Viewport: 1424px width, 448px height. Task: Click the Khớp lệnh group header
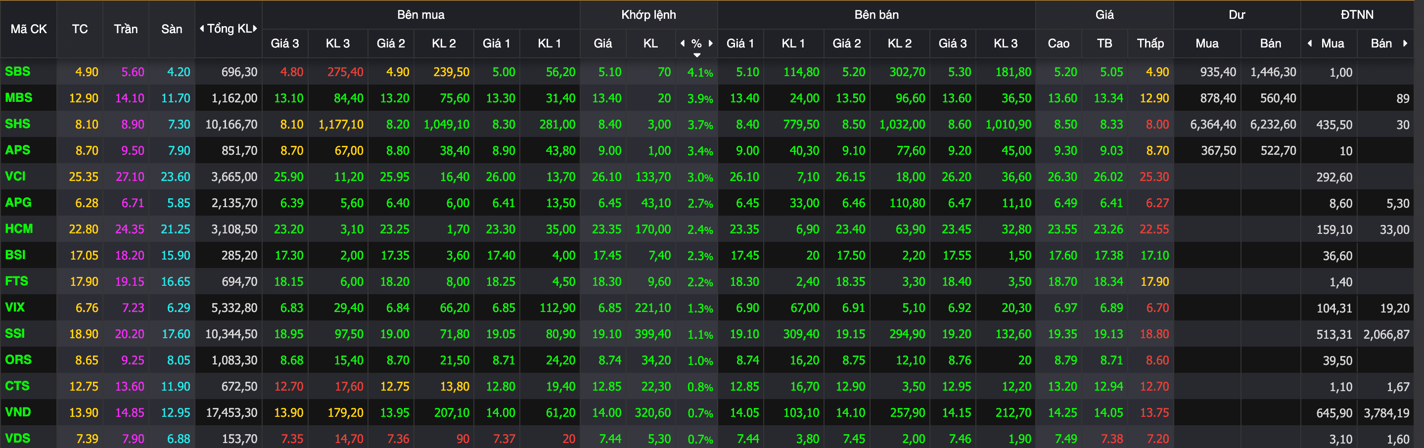click(648, 15)
